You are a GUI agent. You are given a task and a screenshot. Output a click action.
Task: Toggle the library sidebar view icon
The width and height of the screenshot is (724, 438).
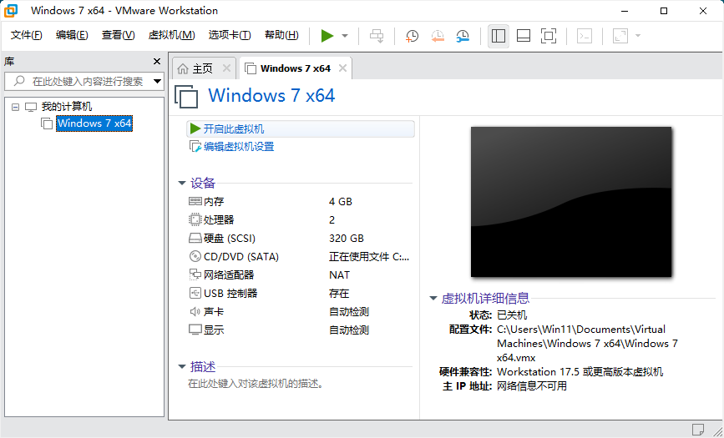click(x=499, y=36)
